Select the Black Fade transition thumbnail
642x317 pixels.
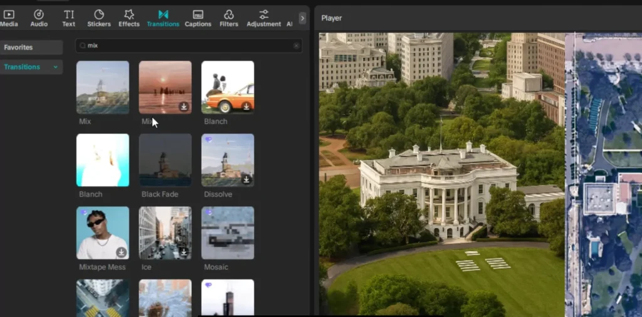[x=165, y=160]
